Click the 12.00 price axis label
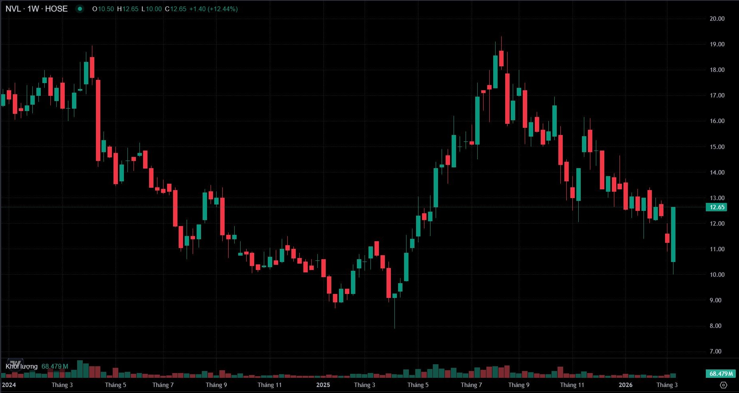Viewport: 739px width, 393px height. (717, 224)
